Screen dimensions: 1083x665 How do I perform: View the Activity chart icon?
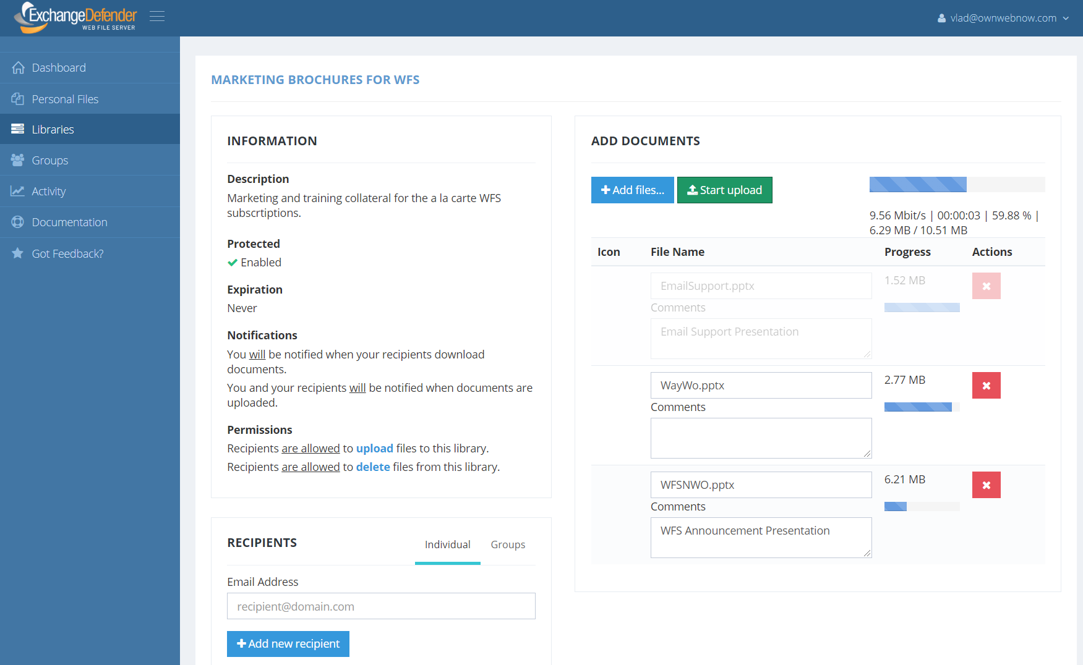point(18,191)
